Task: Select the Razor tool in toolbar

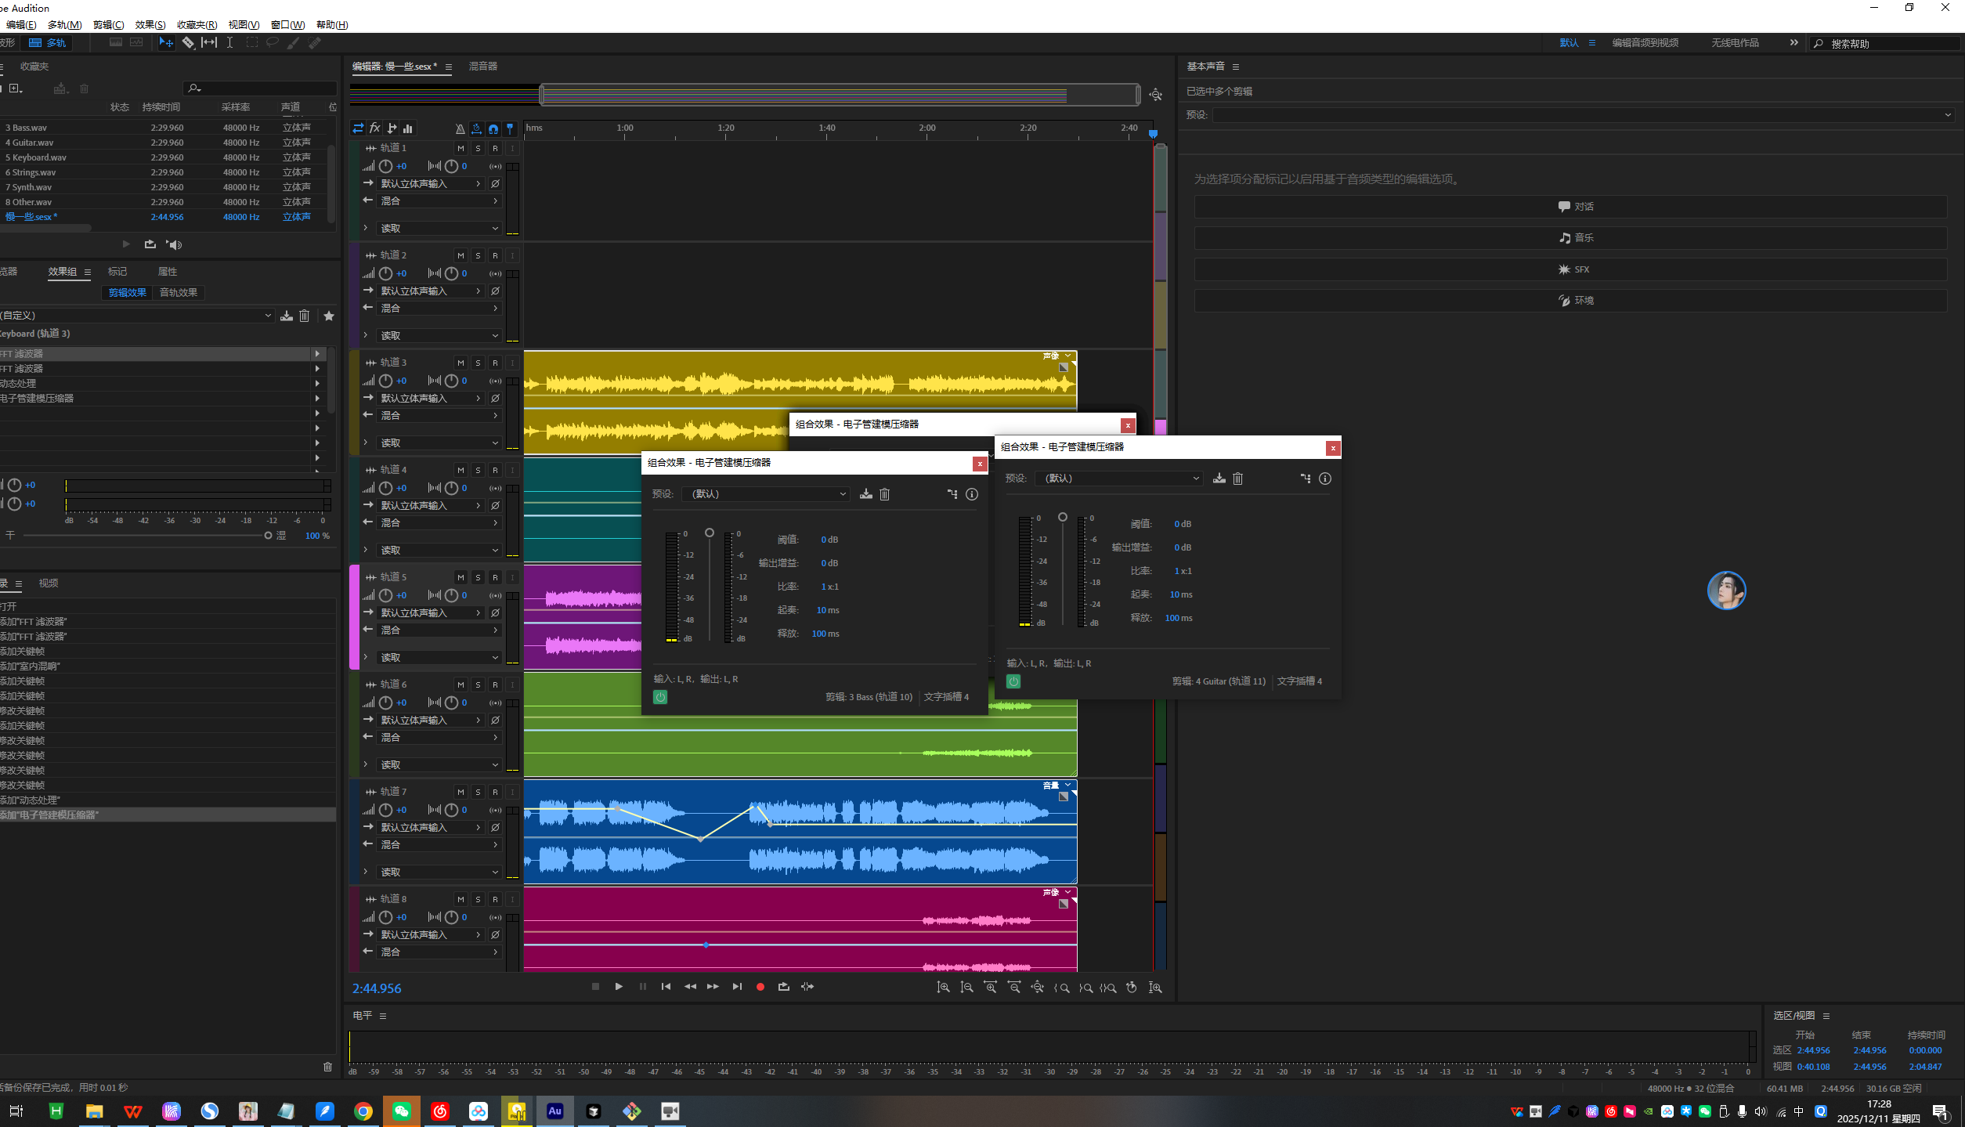Action: 188,43
